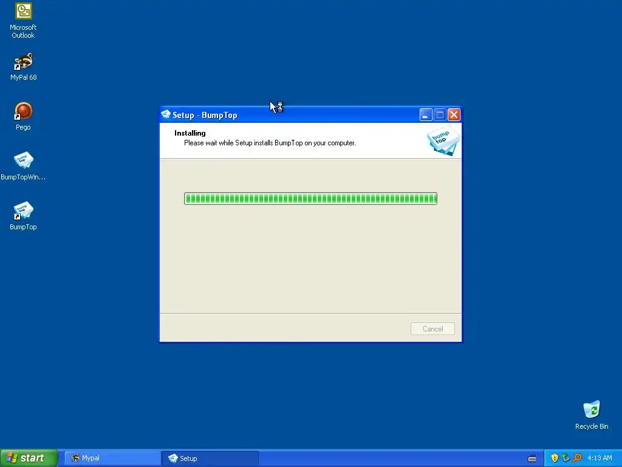
Task: Open the Windows Start menu
Action: click(29, 458)
